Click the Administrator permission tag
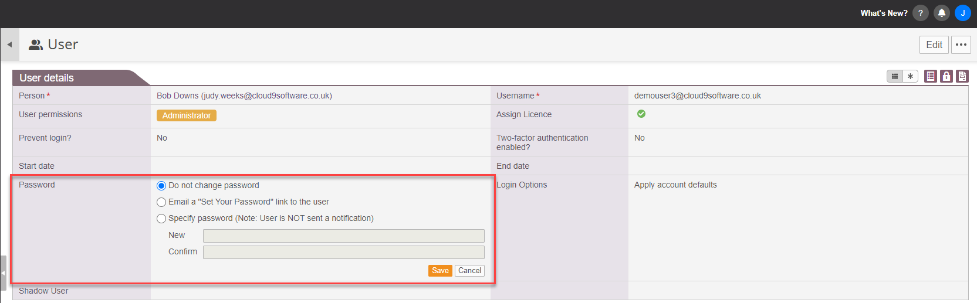Viewport: 977px width, 303px height. coord(187,115)
